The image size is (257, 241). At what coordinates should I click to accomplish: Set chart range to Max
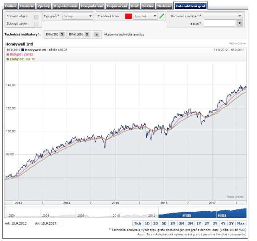[241, 223]
